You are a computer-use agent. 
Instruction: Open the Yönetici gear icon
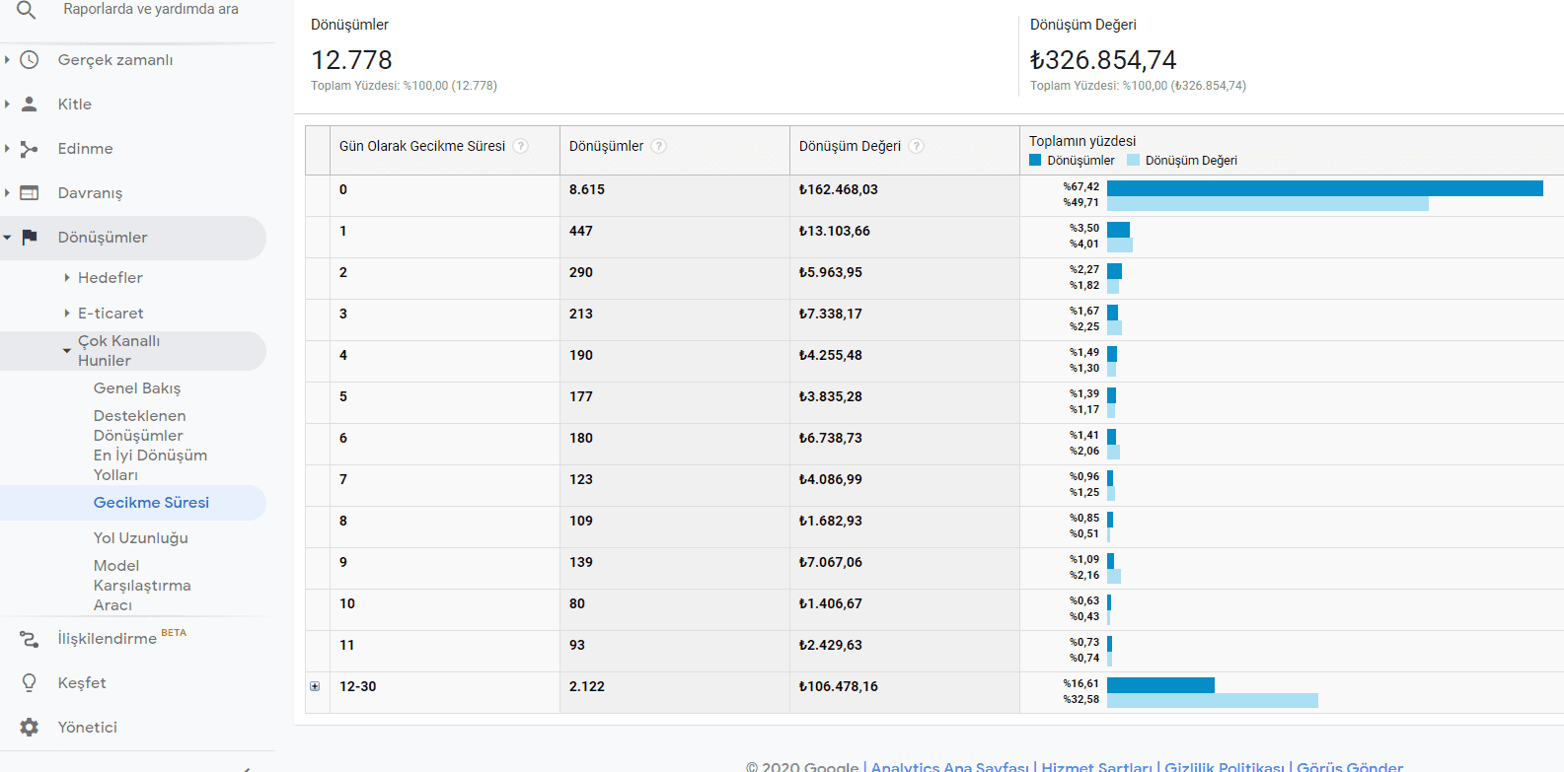pyautogui.click(x=30, y=728)
